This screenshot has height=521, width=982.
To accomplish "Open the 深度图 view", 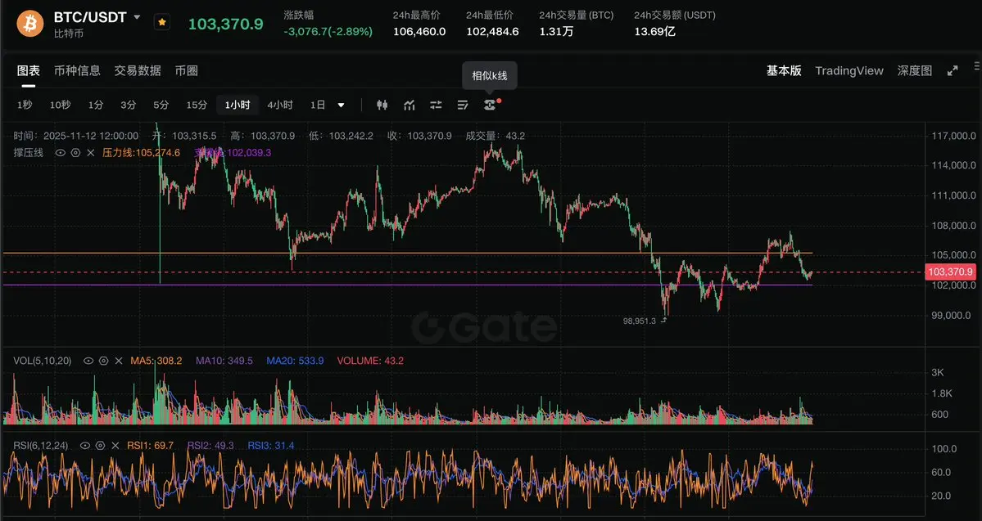I will pyautogui.click(x=914, y=70).
